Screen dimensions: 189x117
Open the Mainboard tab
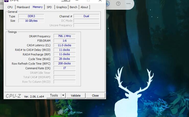coord(23,7)
